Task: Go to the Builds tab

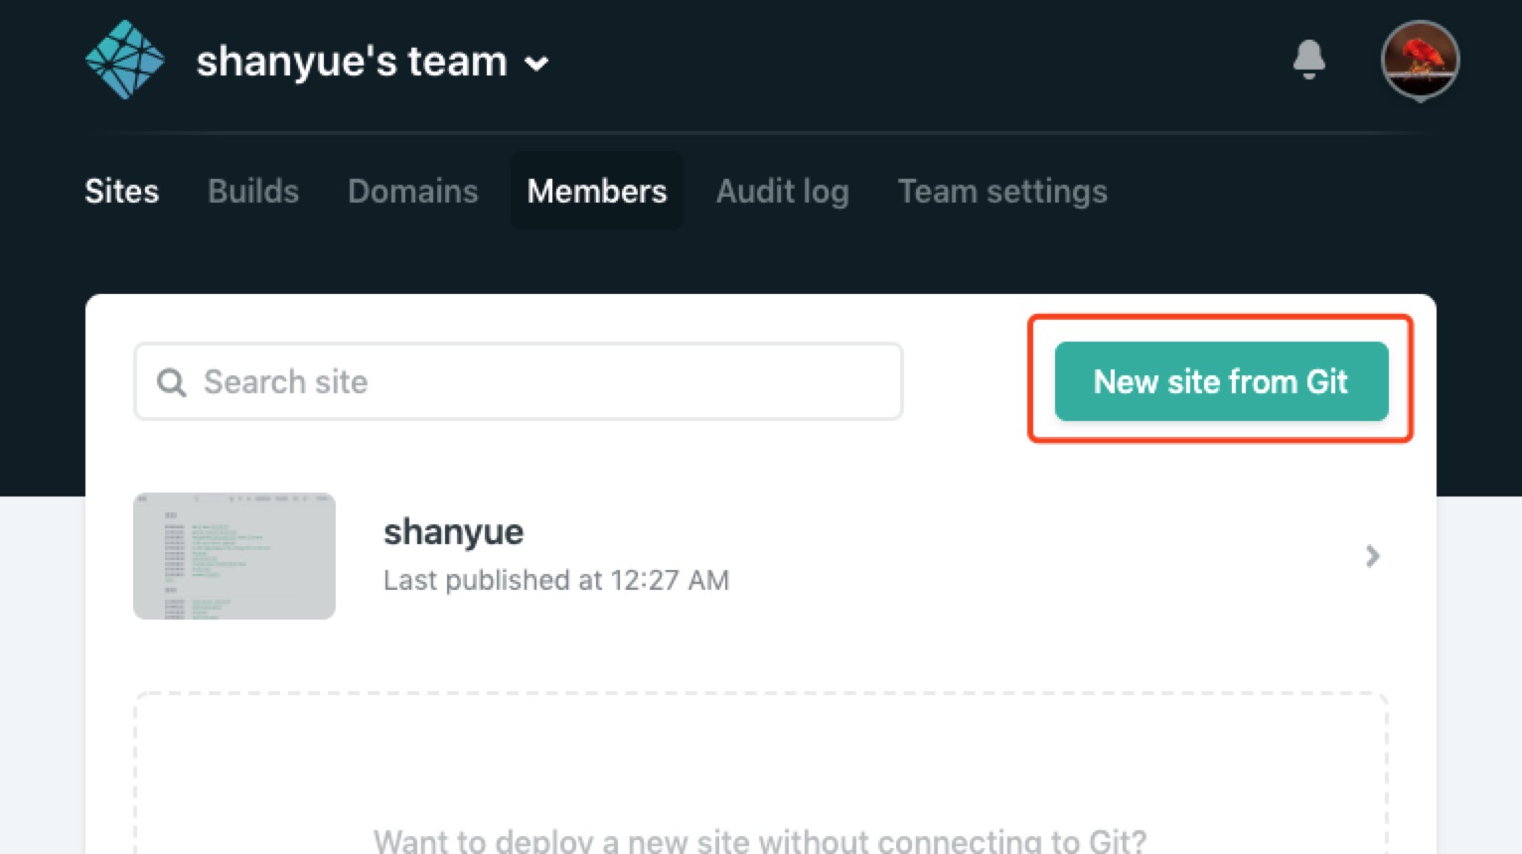Action: coord(253,191)
